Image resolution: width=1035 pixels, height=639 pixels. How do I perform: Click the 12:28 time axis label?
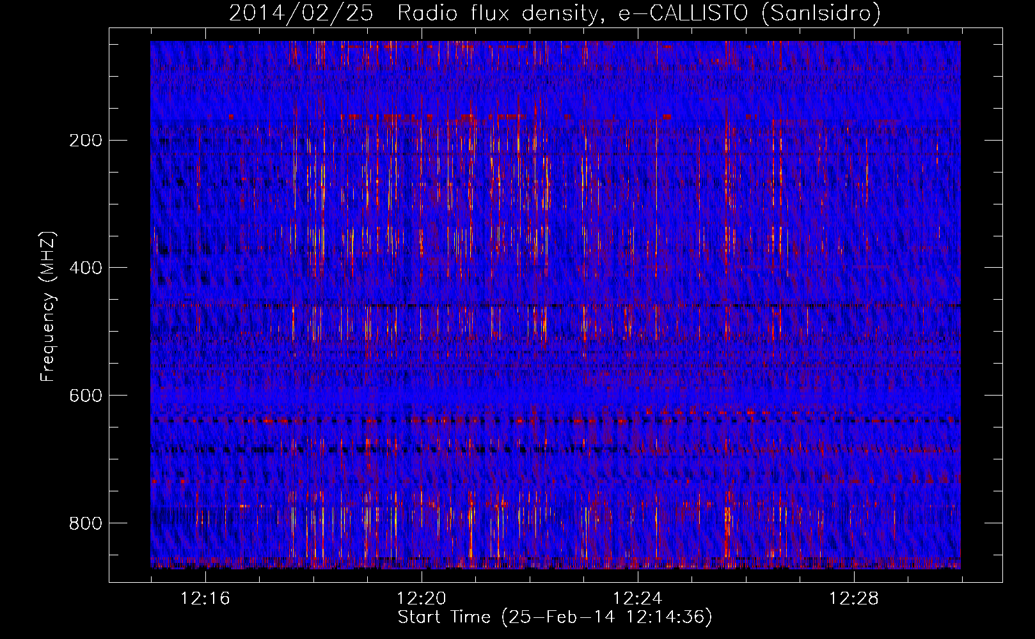854,599
